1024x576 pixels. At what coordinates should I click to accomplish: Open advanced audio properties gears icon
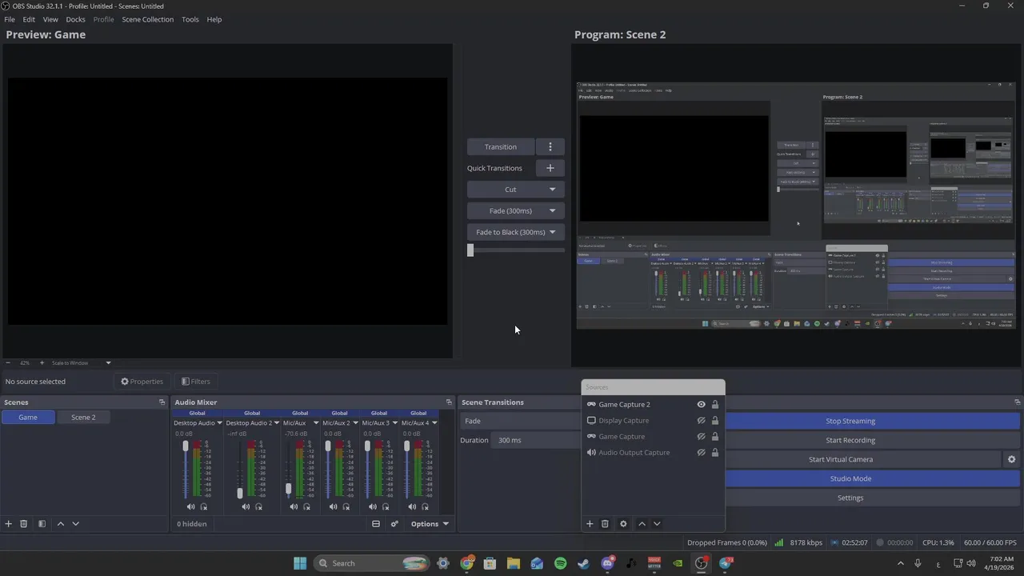coord(394,524)
